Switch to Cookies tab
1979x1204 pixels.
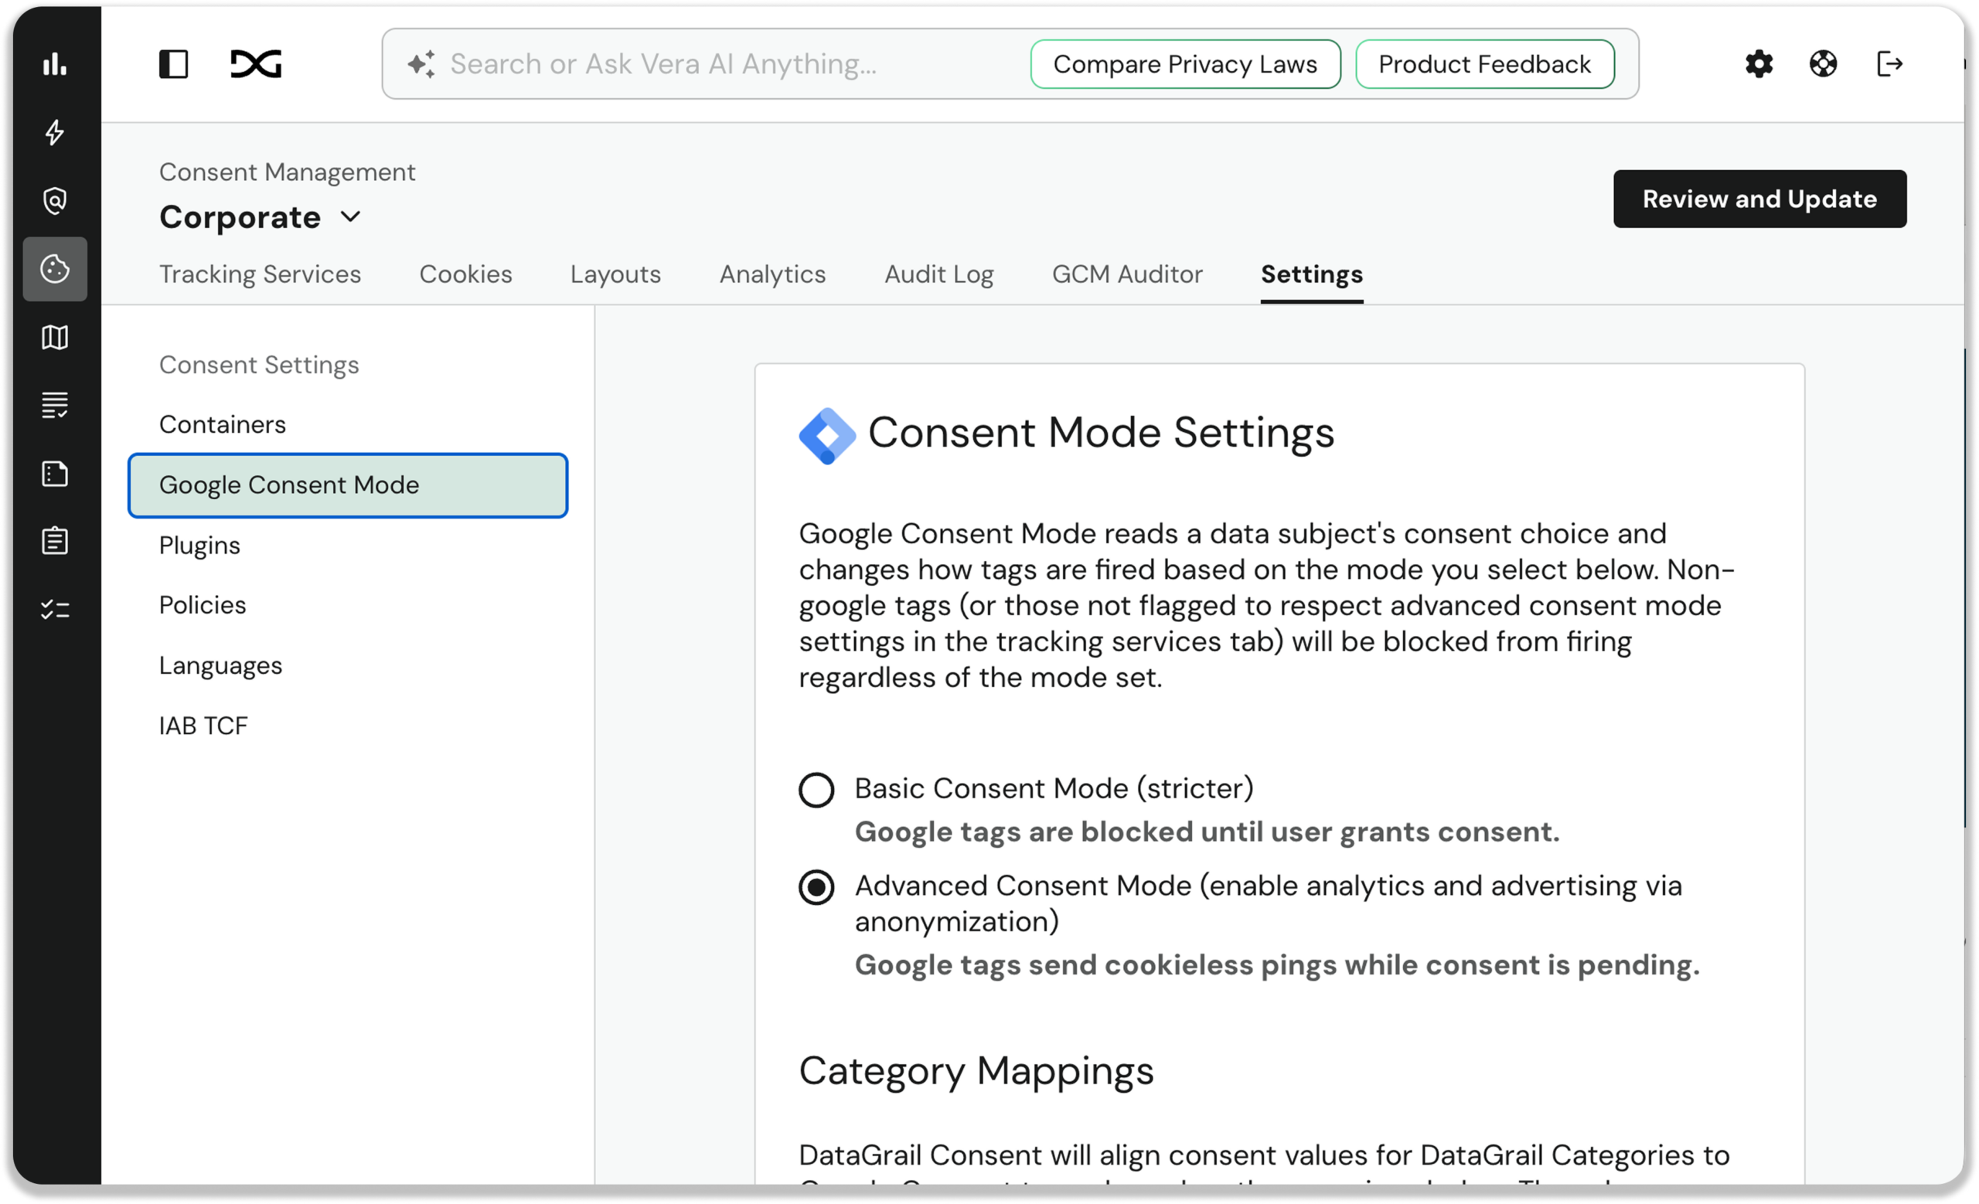coord(466,274)
